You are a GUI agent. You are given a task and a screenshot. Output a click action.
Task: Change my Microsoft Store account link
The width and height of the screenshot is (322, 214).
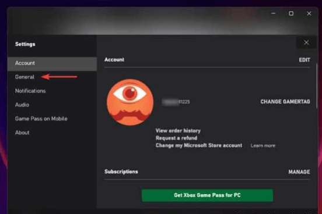(x=199, y=145)
